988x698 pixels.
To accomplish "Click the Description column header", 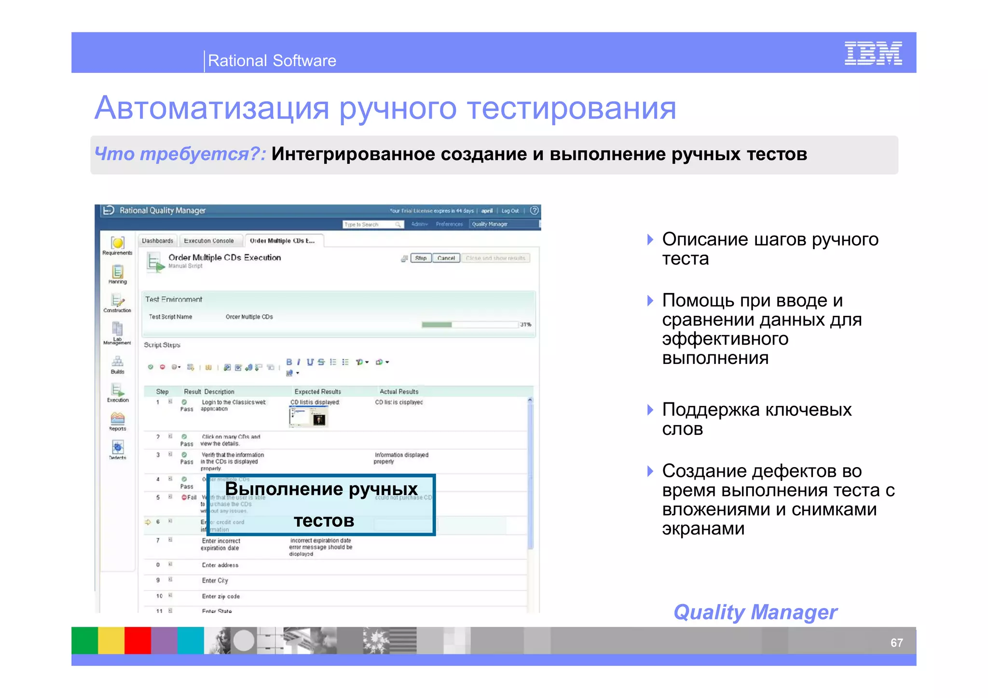I will (x=219, y=392).
